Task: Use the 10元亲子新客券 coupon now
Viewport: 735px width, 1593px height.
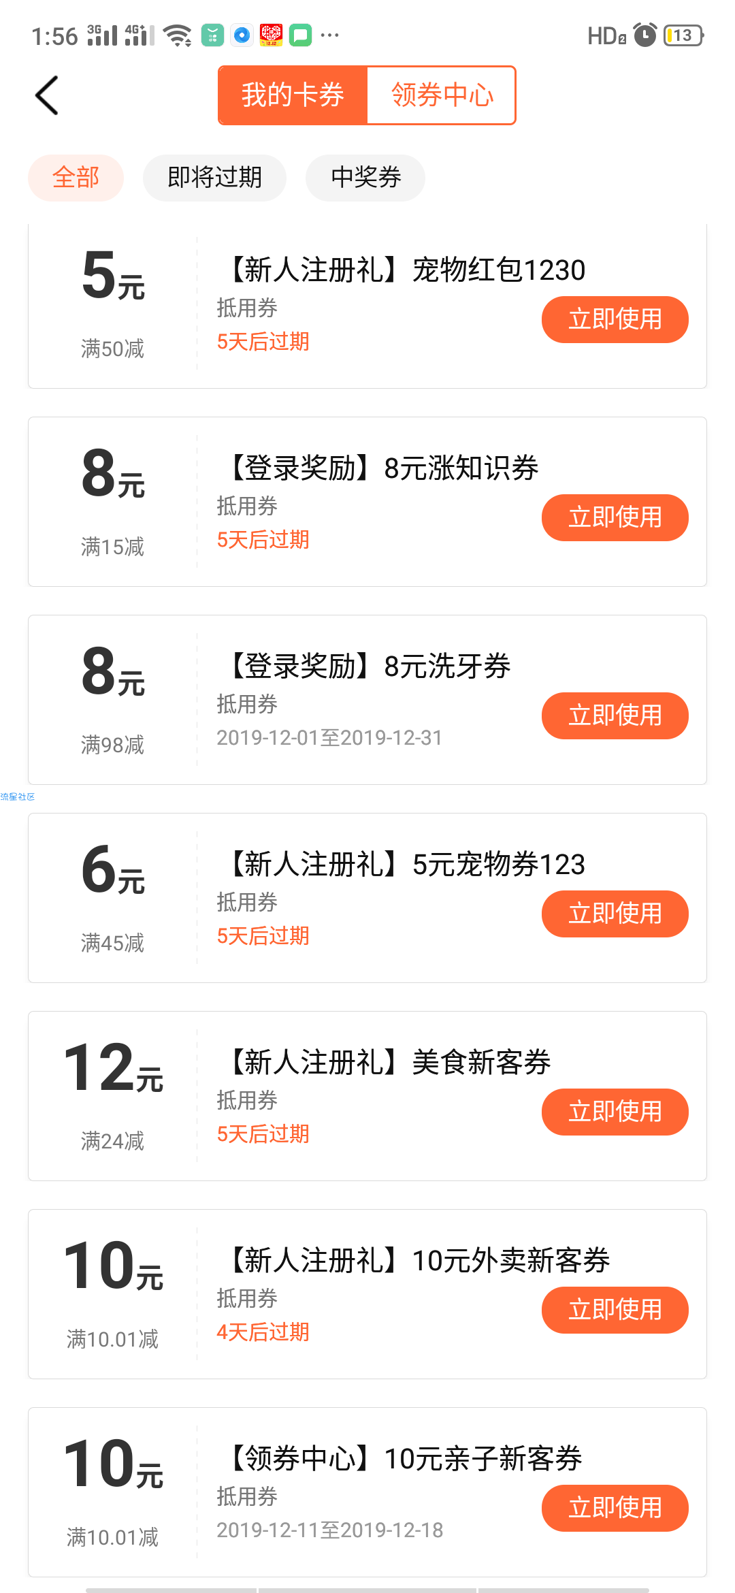Action: (x=615, y=1508)
